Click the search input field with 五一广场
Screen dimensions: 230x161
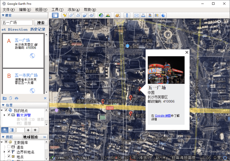pyautogui.click(x=17, y=23)
